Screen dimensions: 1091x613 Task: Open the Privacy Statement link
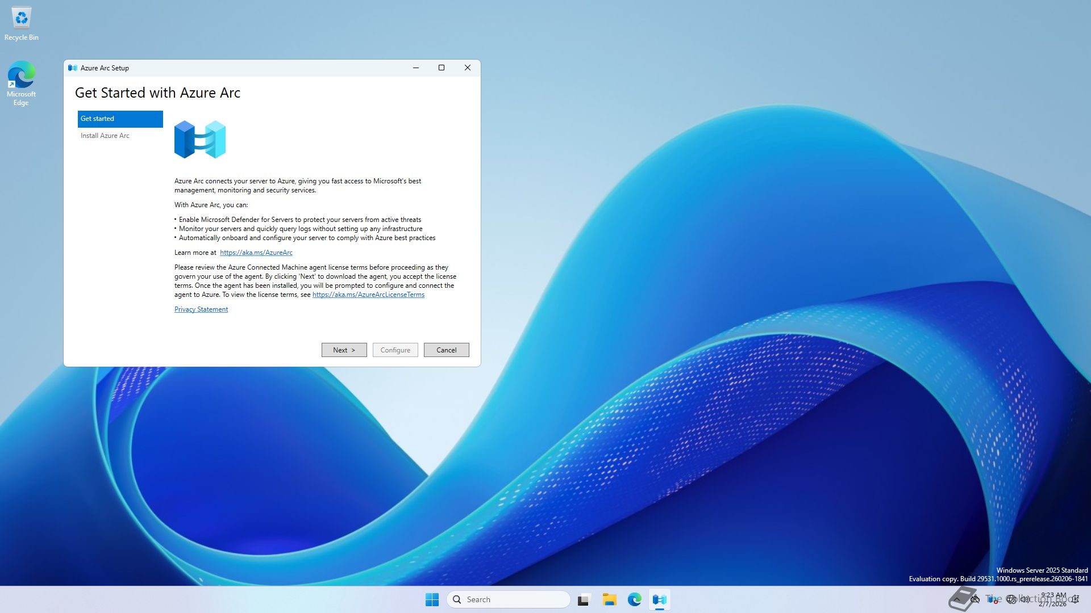coord(201,309)
